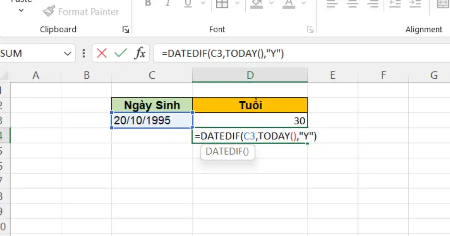Select column D header

tap(250, 75)
